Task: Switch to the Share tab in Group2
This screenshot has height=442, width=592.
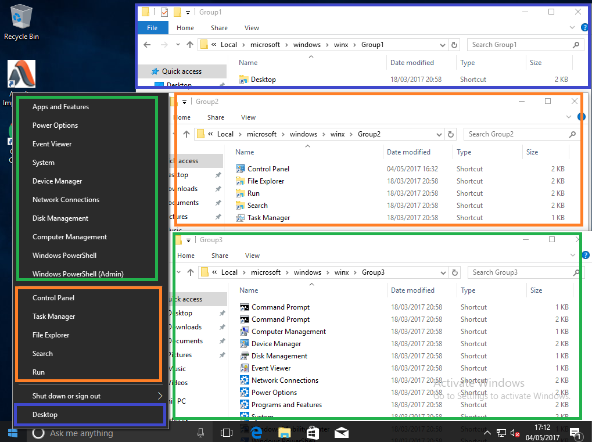Action: (x=216, y=117)
